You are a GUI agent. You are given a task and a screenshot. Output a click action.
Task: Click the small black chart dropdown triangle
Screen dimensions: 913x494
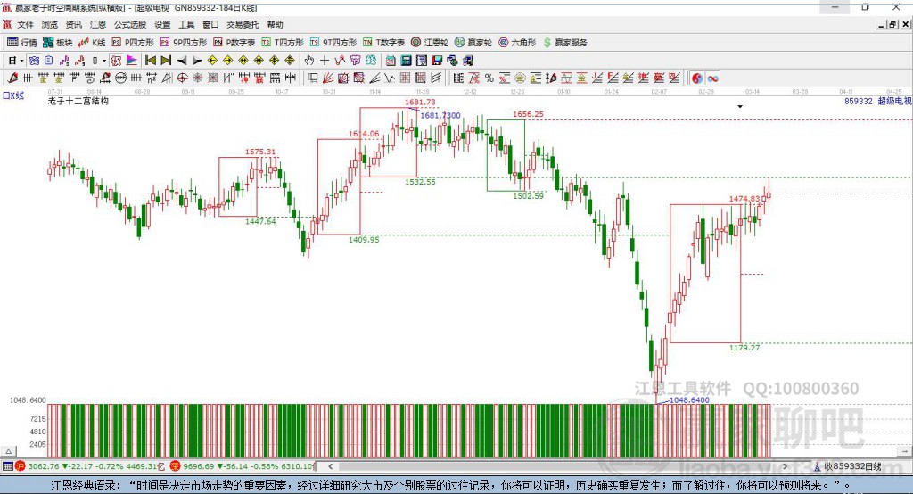point(740,107)
